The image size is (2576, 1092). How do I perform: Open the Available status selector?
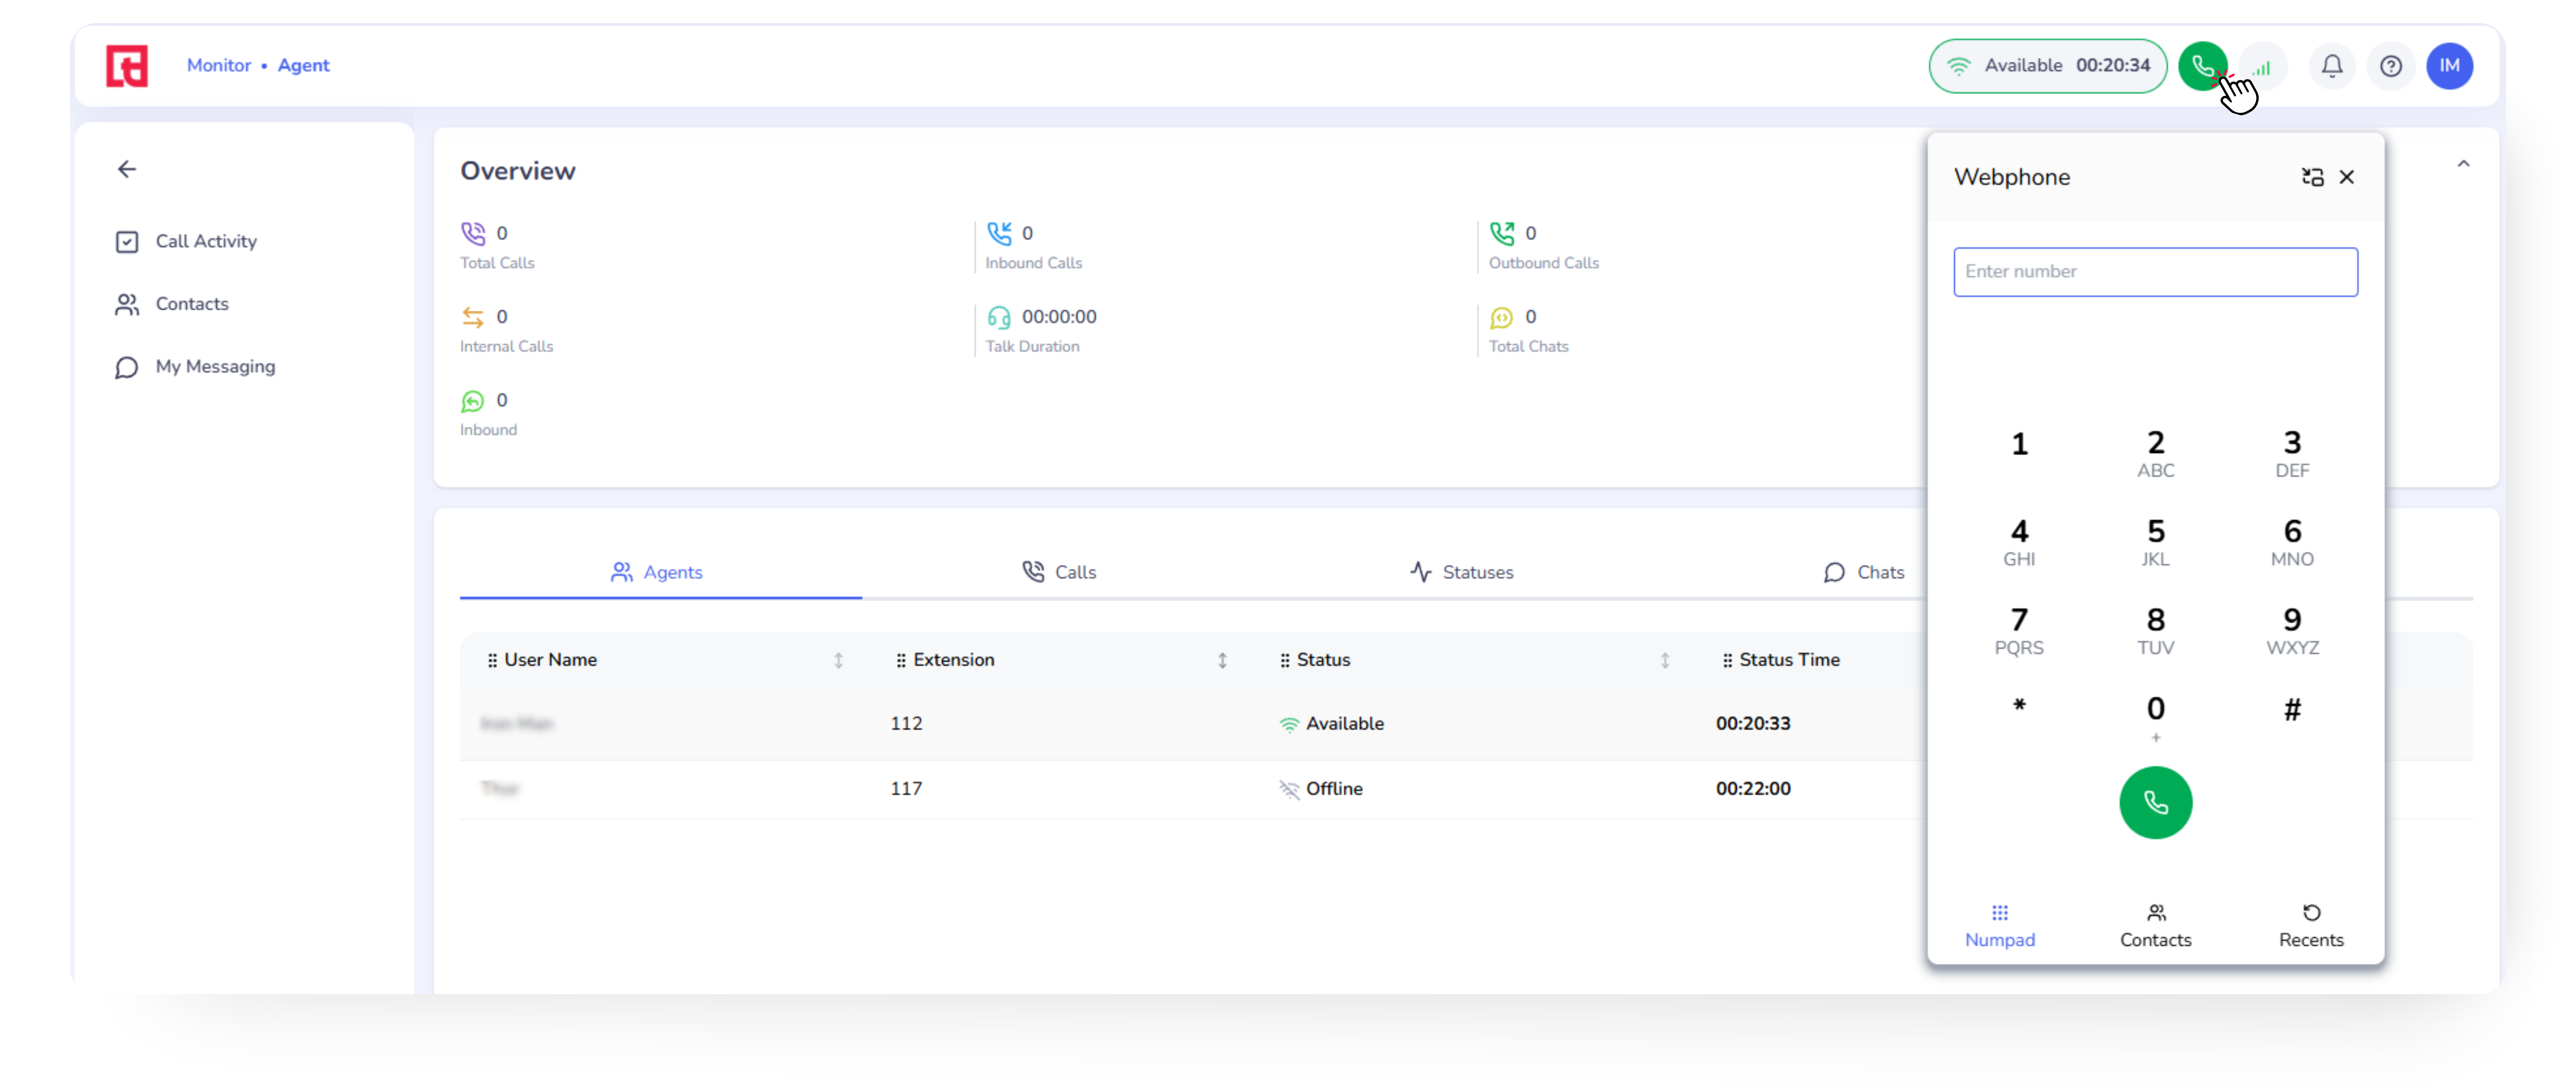click(2047, 66)
